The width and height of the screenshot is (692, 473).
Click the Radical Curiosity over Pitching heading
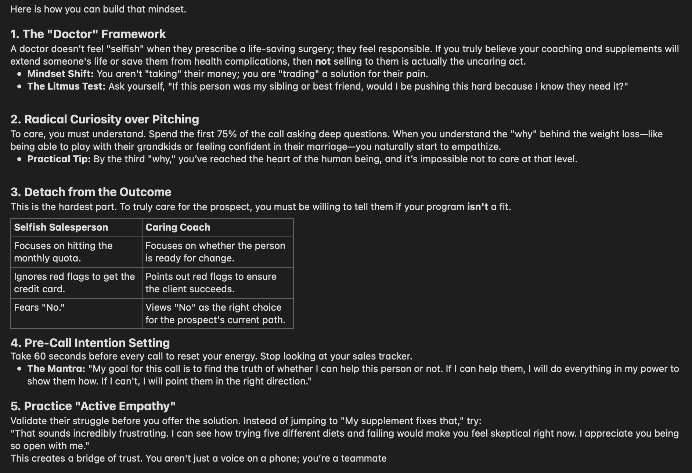point(105,119)
